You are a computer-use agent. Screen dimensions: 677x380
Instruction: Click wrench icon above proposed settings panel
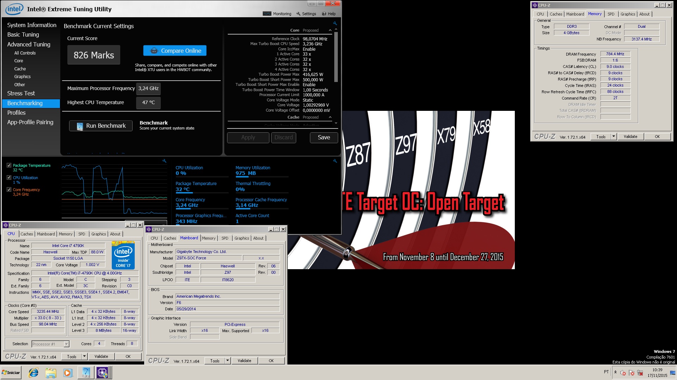335,24
